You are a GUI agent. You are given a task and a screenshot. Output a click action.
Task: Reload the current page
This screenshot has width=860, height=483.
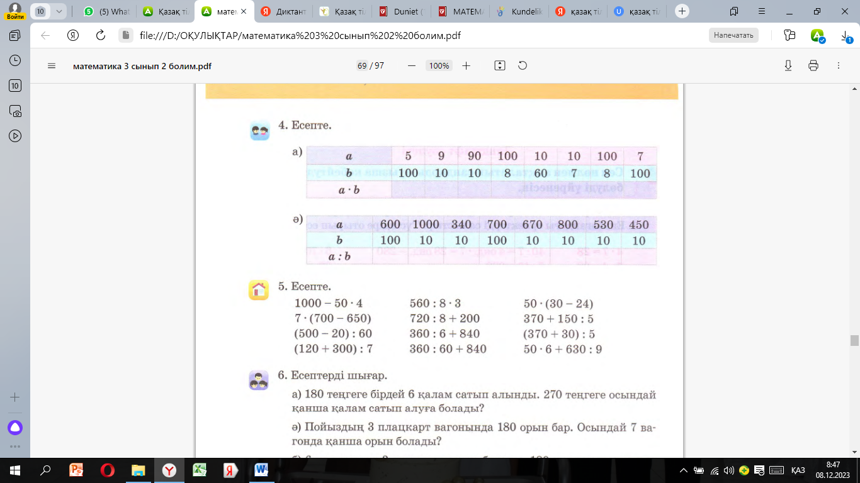(101, 35)
